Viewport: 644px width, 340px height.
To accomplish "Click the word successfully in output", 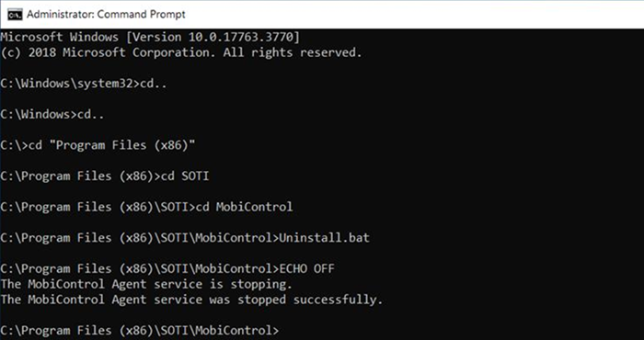I will (x=338, y=300).
